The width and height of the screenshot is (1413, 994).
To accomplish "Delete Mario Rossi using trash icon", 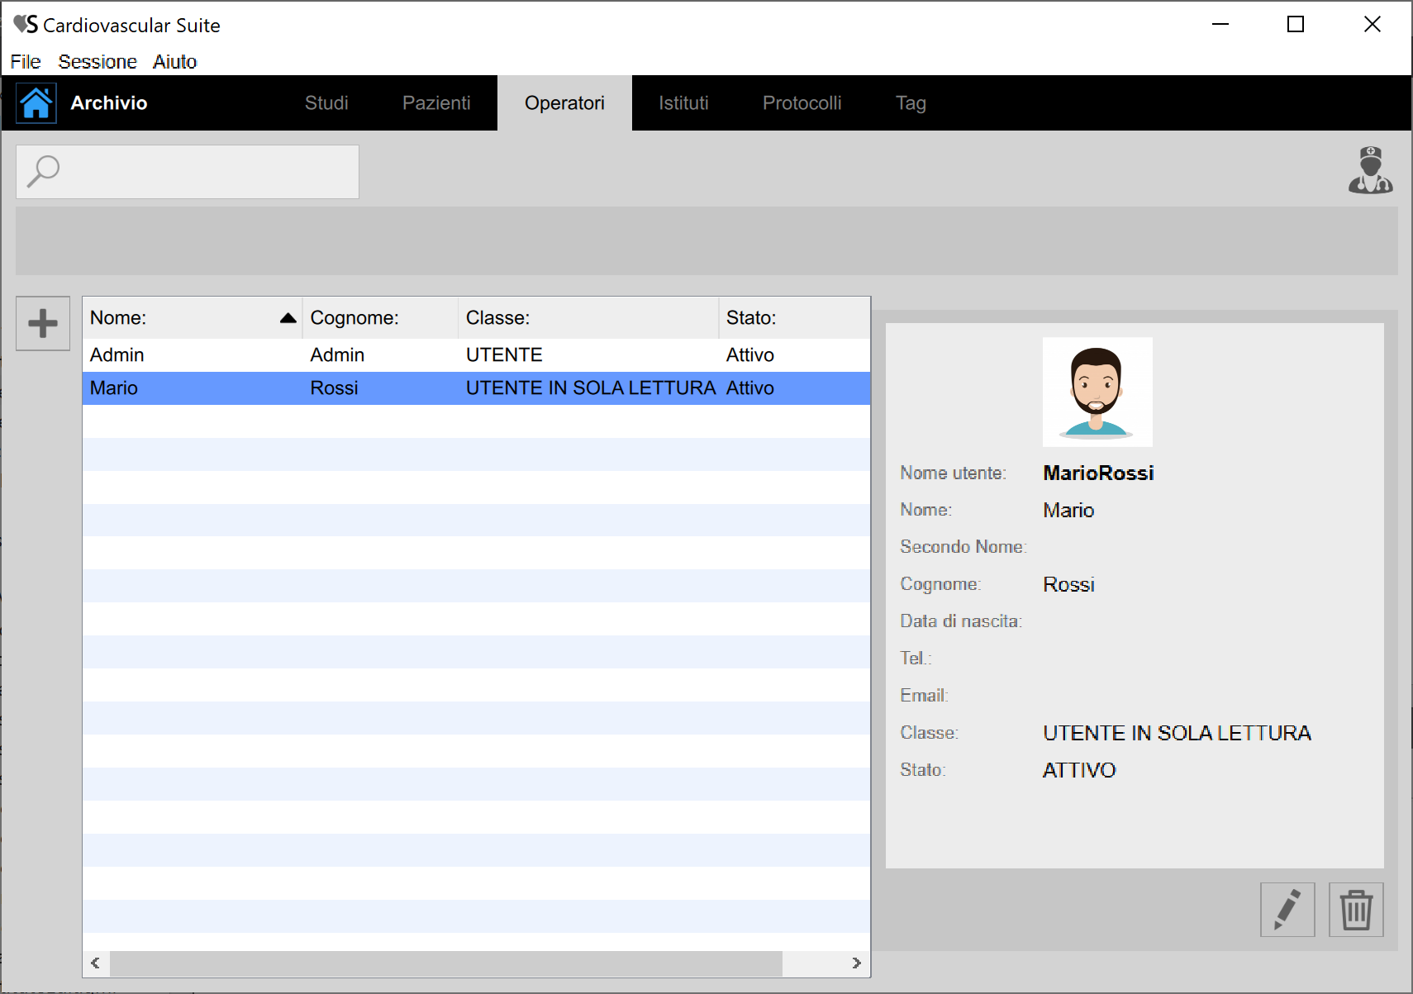I will pyautogui.click(x=1355, y=909).
